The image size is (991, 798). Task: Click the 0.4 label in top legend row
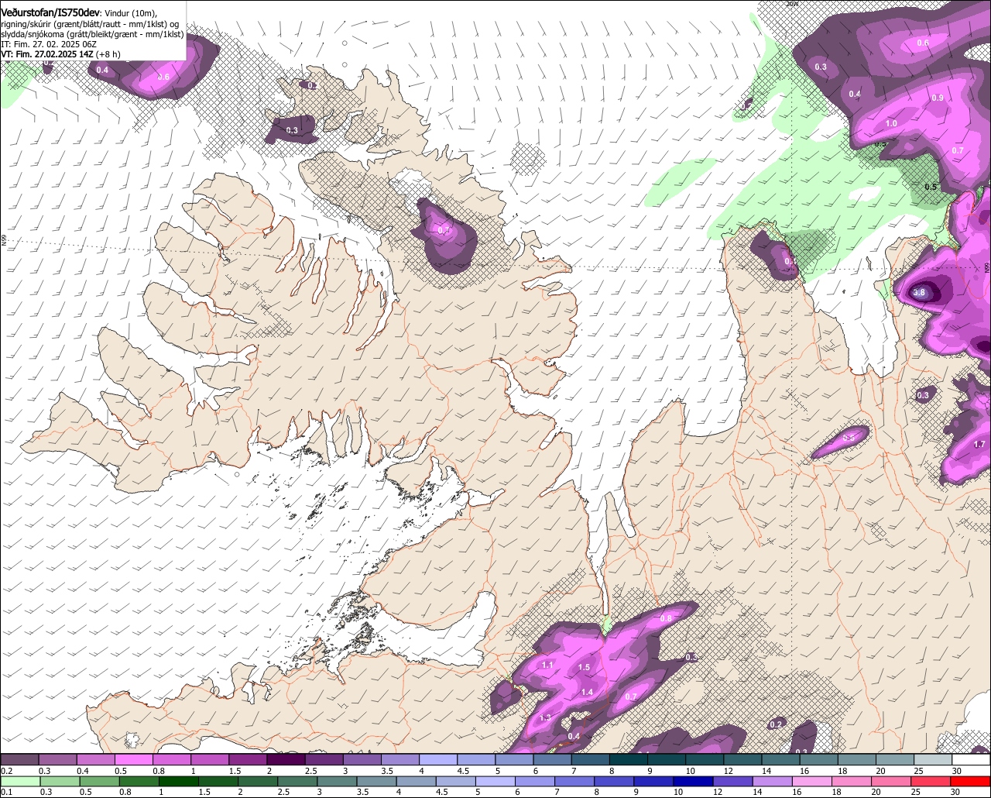point(82,771)
